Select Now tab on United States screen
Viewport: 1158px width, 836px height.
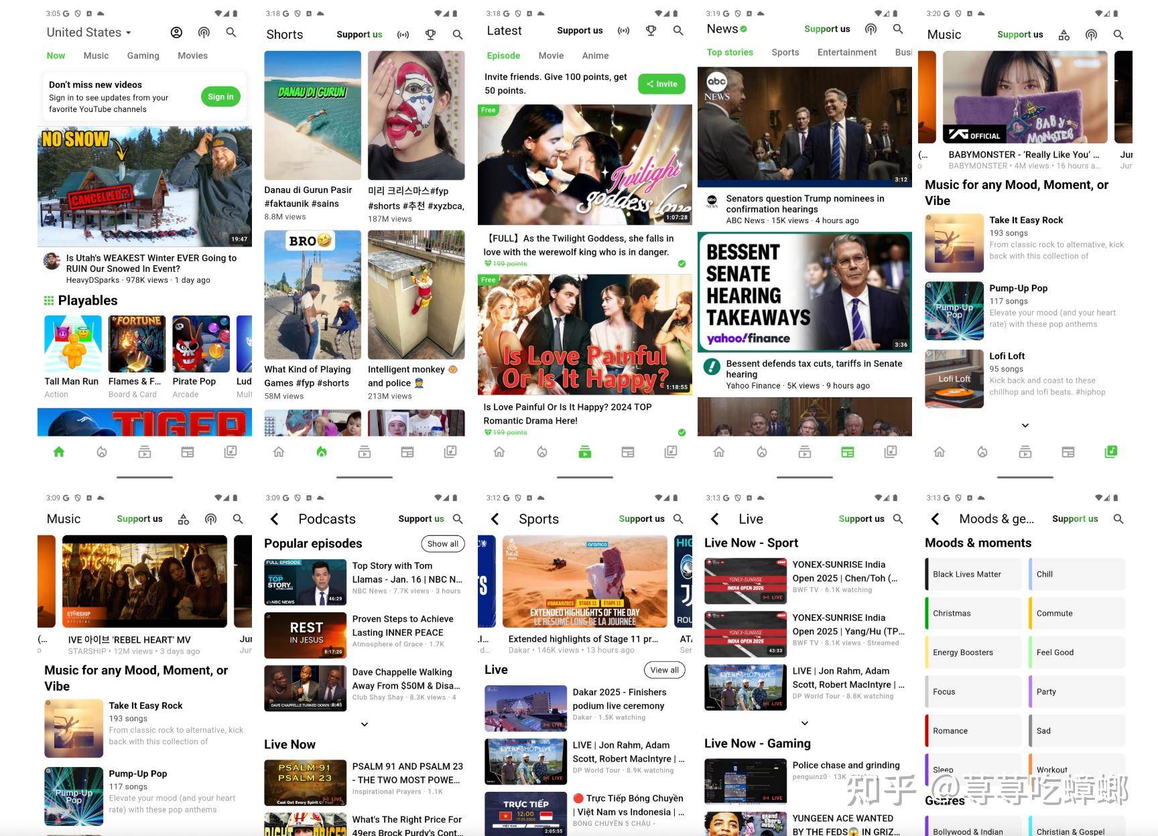56,56
